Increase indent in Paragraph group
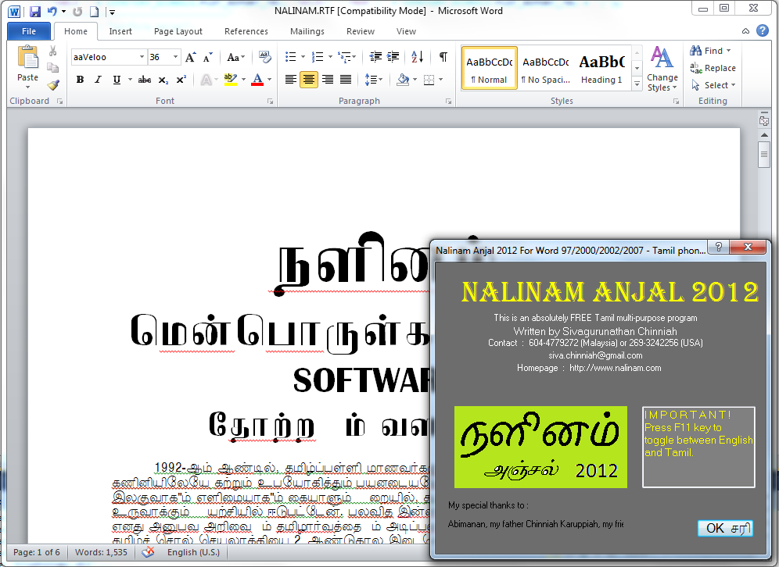This screenshot has width=779, height=567. click(x=393, y=57)
